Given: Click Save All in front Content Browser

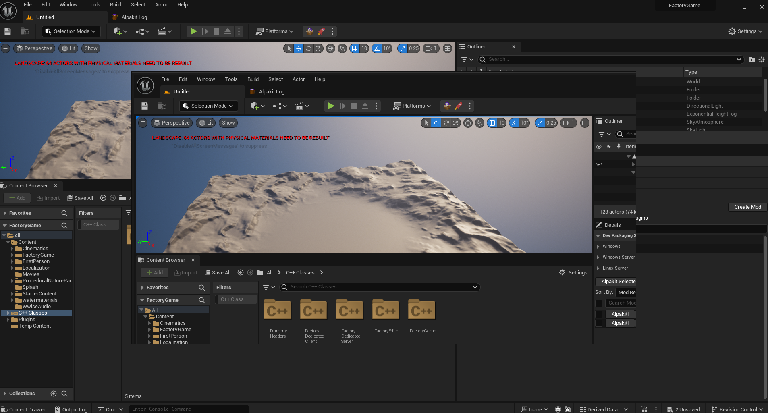Looking at the screenshot, I should (x=218, y=273).
